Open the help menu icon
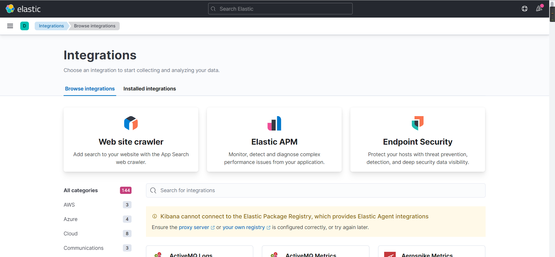The width and height of the screenshot is (555, 257). pos(525,9)
